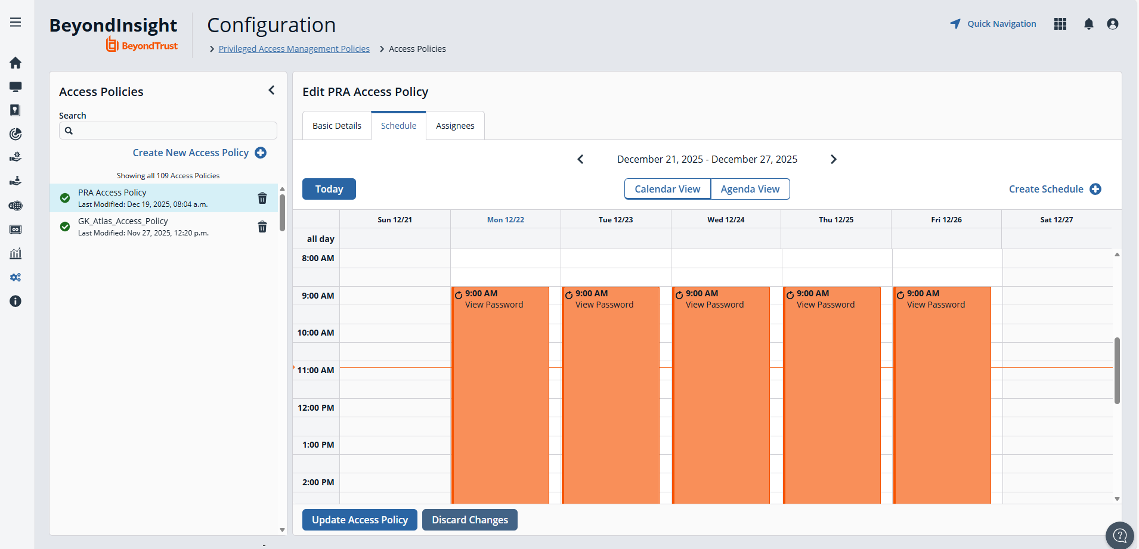Open the monitor icon in the sidebar
Viewport: 1139px width, 549px height.
(x=16, y=86)
